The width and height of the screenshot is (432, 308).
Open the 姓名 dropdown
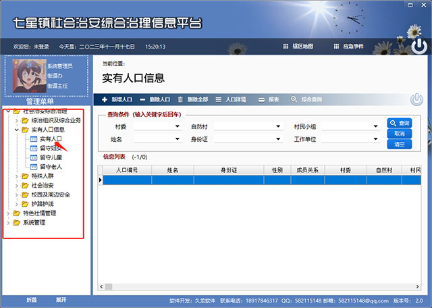tap(177, 138)
